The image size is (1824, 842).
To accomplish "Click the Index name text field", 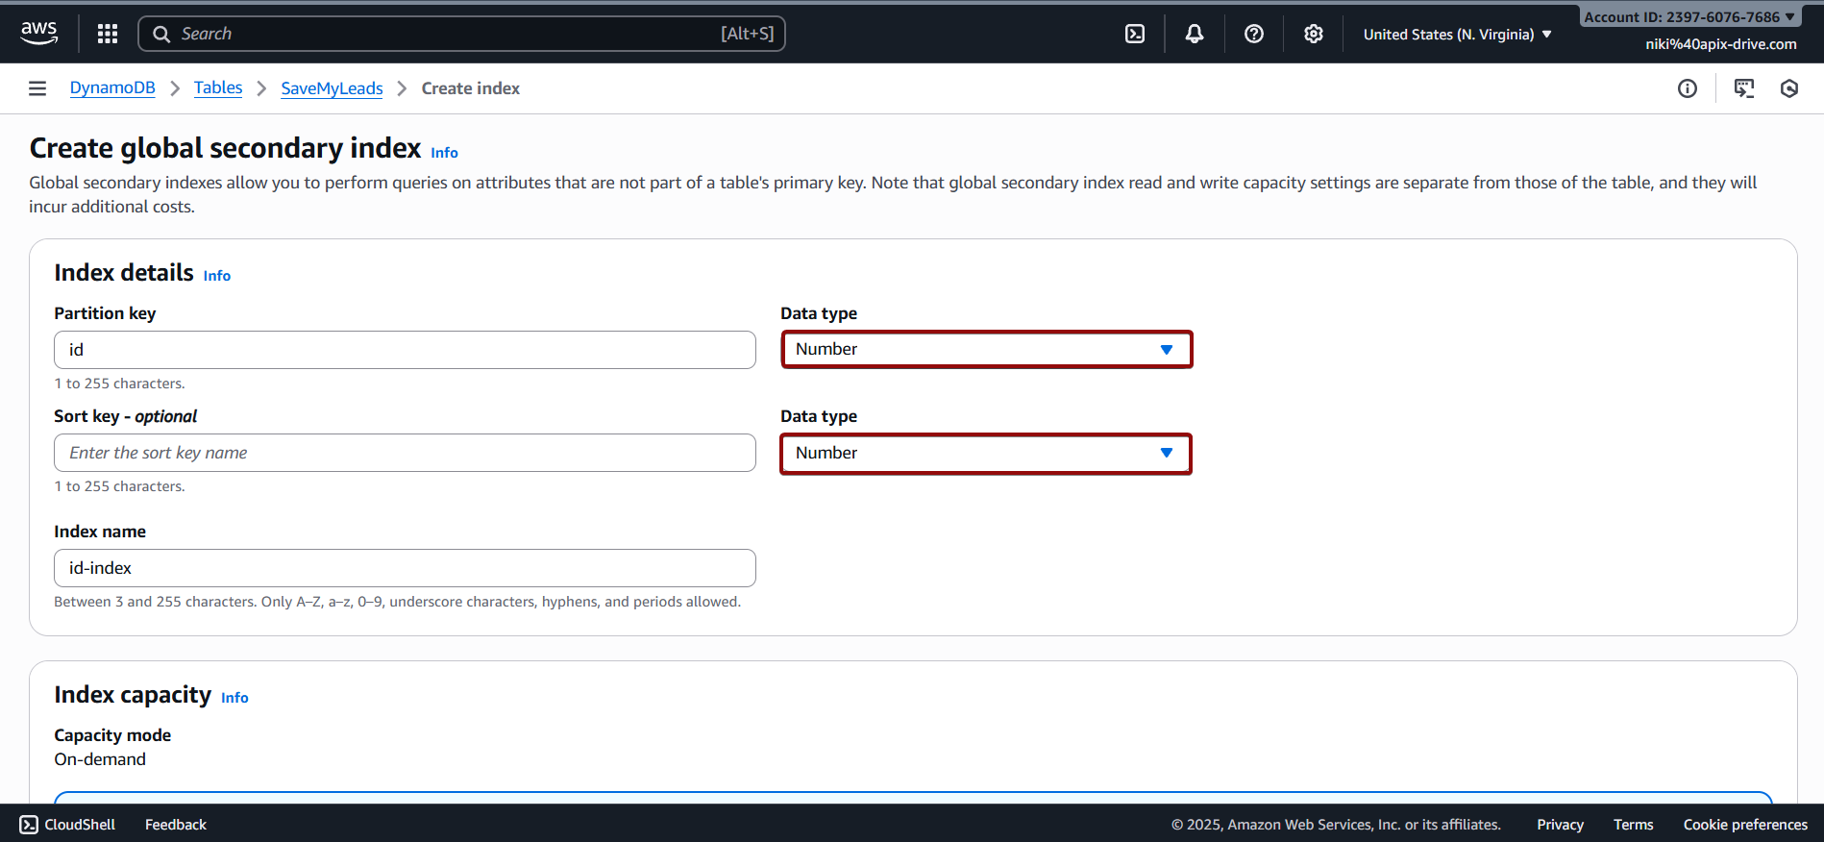I will tap(405, 568).
